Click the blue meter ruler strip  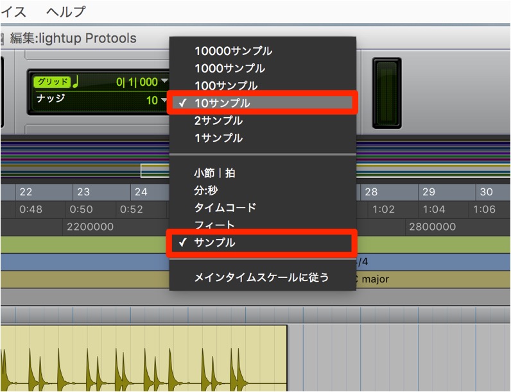pyautogui.click(x=85, y=262)
